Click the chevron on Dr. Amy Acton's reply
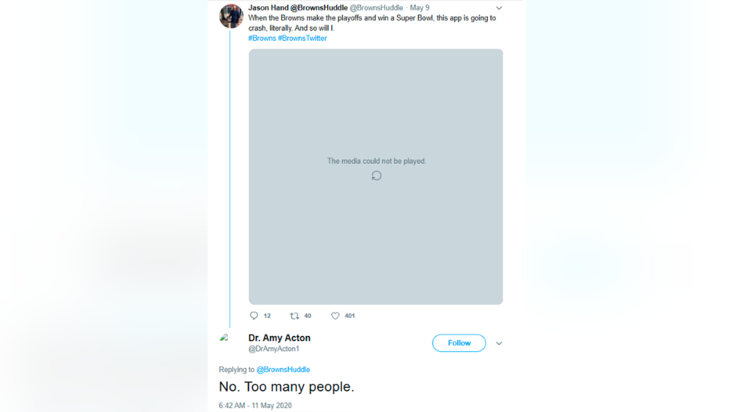Image resolution: width=733 pixels, height=412 pixels. [499, 343]
